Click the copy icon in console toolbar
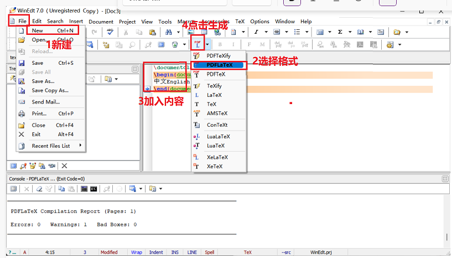452x258 pixels. [x=61, y=189]
